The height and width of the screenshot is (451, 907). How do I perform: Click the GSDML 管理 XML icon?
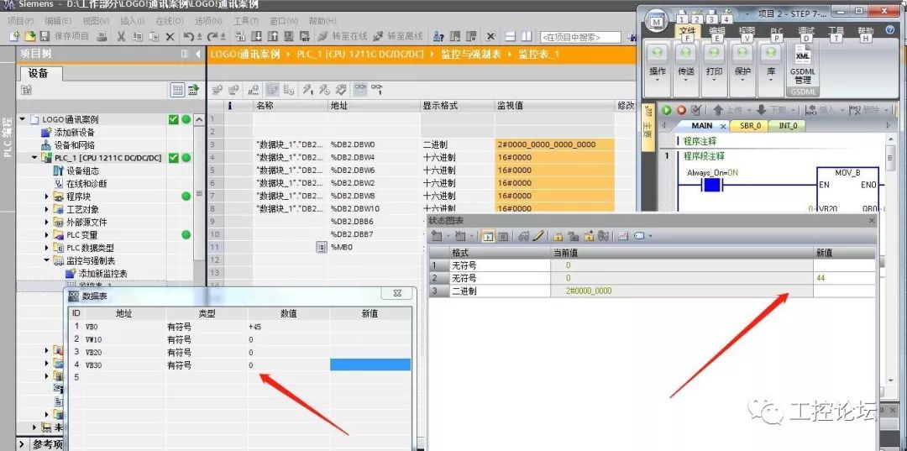tap(803, 65)
